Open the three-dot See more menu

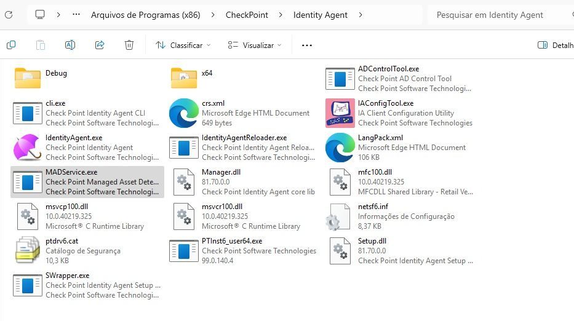pyautogui.click(x=307, y=45)
